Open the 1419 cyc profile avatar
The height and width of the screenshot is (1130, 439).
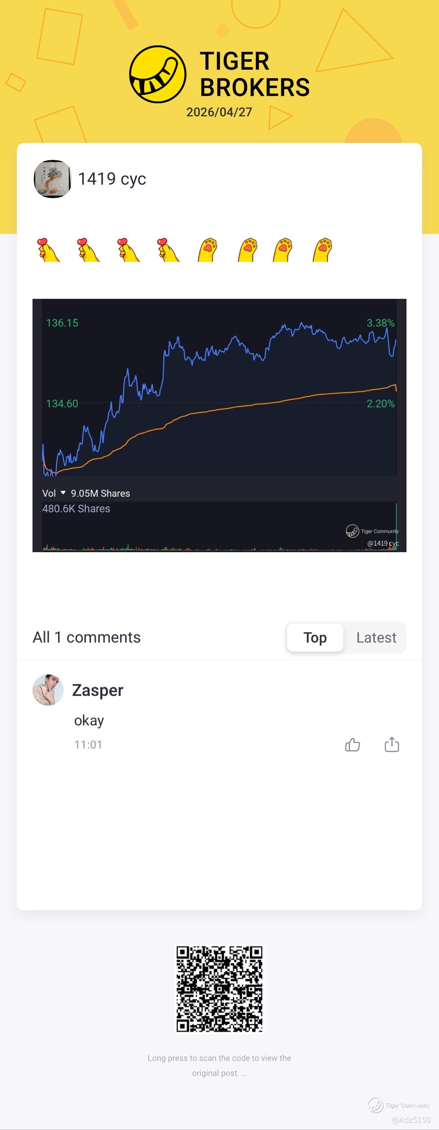point(53,179)
